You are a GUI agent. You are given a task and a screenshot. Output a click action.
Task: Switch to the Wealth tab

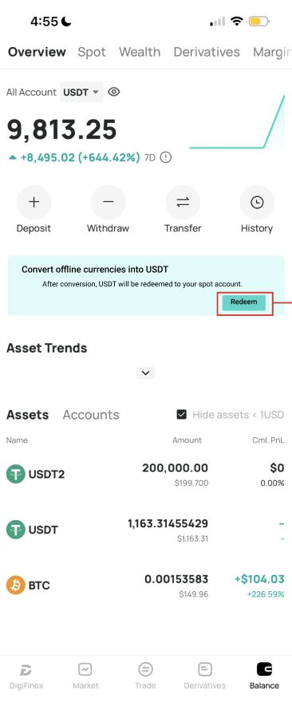click(x=140, y=52)
